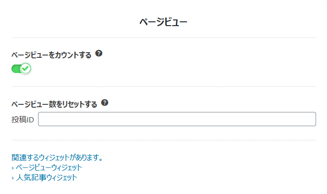Click the ページビューをカウントする label

pos(51,55)
